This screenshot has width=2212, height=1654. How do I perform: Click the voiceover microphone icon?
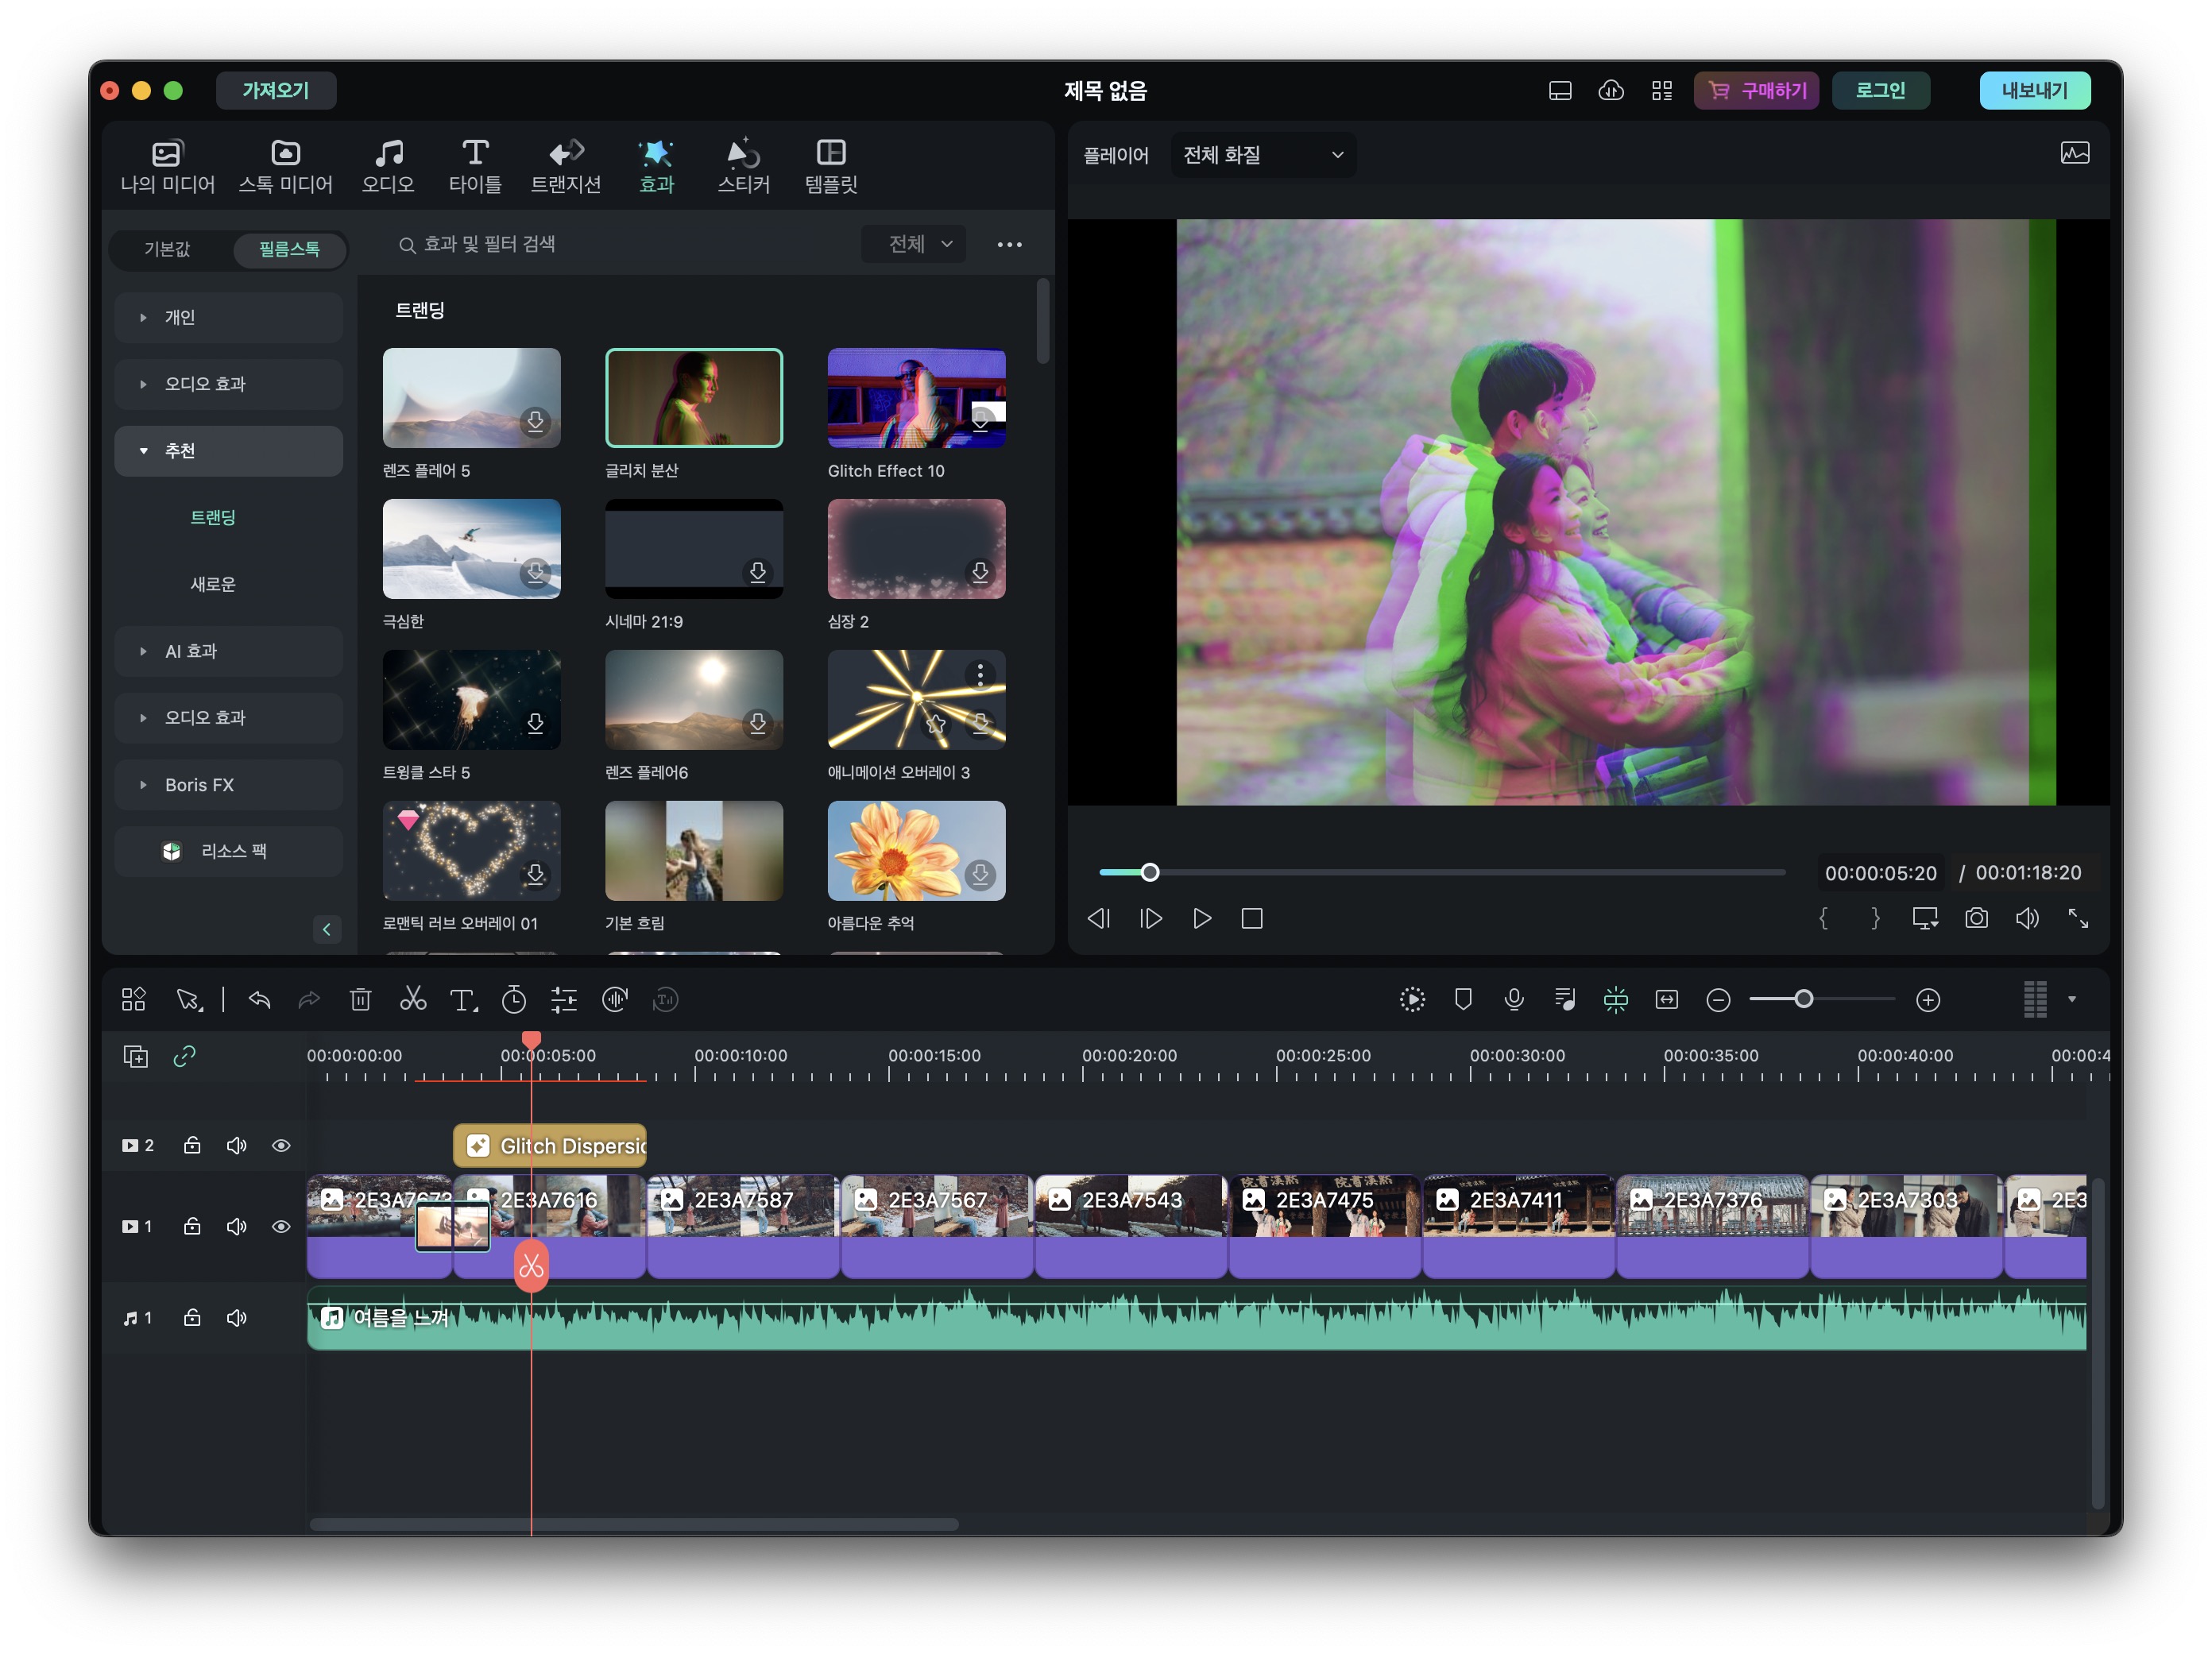[1513, 999]
